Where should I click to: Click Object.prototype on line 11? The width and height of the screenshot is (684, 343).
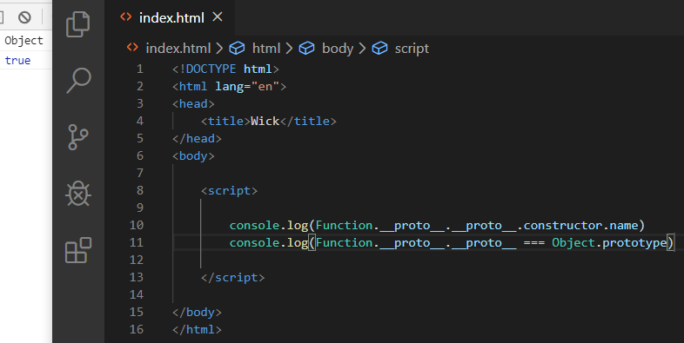(x=609, y=243)
